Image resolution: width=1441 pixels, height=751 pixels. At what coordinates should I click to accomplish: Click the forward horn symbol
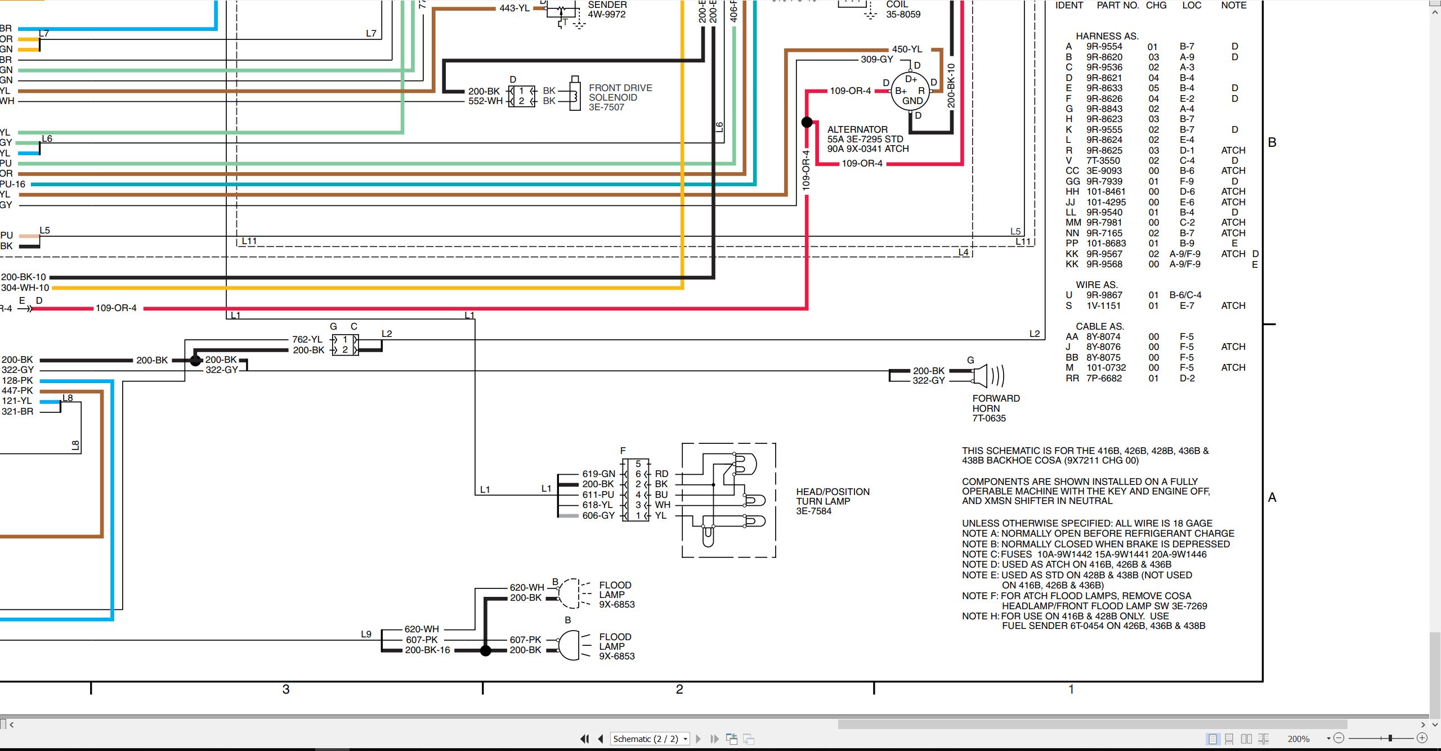[x=988, y=376]
